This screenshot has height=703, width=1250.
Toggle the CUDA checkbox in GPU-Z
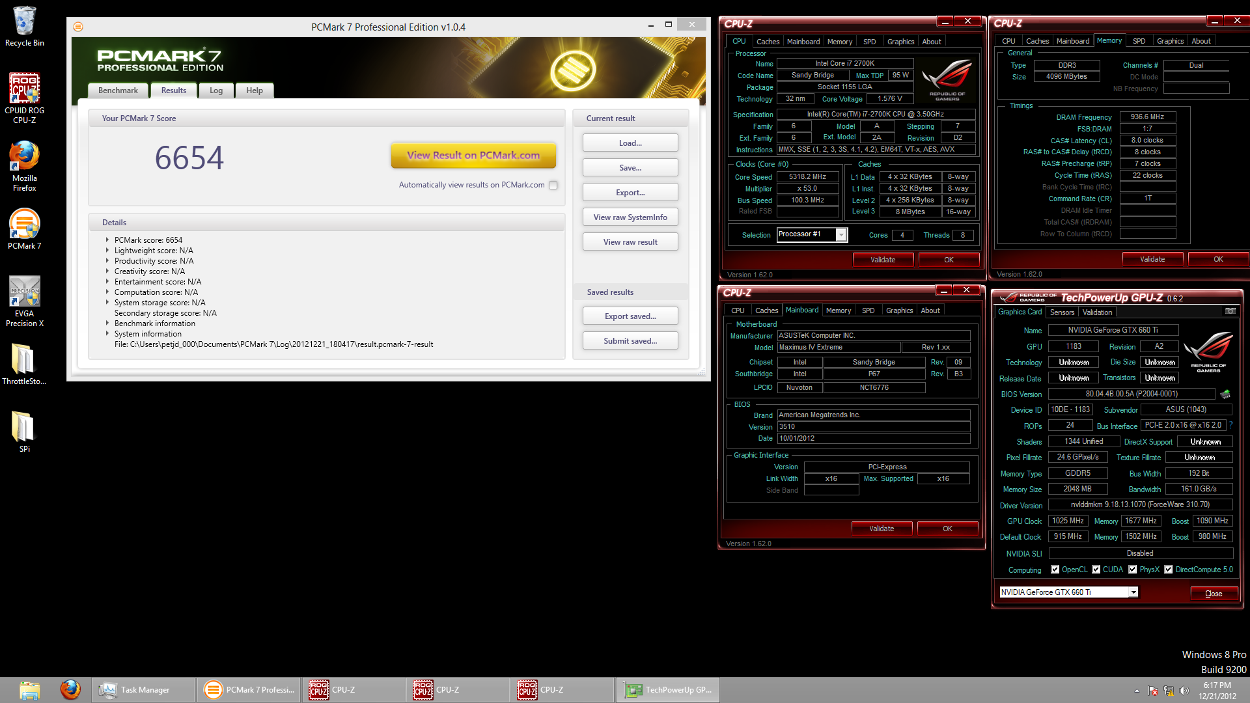tap(1096, 570)
